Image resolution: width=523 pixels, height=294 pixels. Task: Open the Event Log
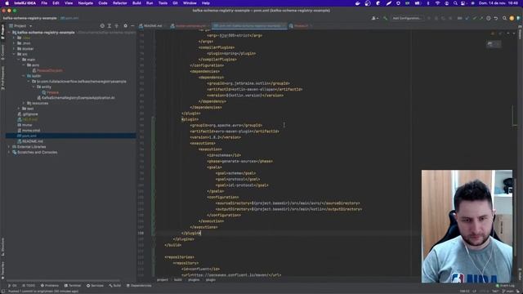pos(505,286)
